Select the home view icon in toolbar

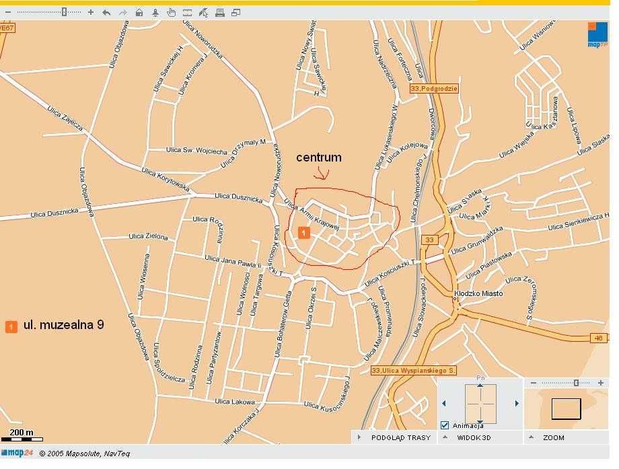139,12
